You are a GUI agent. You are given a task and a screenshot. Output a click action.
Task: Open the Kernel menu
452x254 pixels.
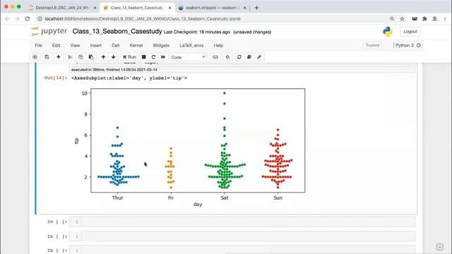136,45
